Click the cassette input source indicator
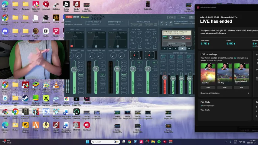Image resolution: width=258 pixels, height=145 pixels. pyautogui.click(x=188, y=37)
